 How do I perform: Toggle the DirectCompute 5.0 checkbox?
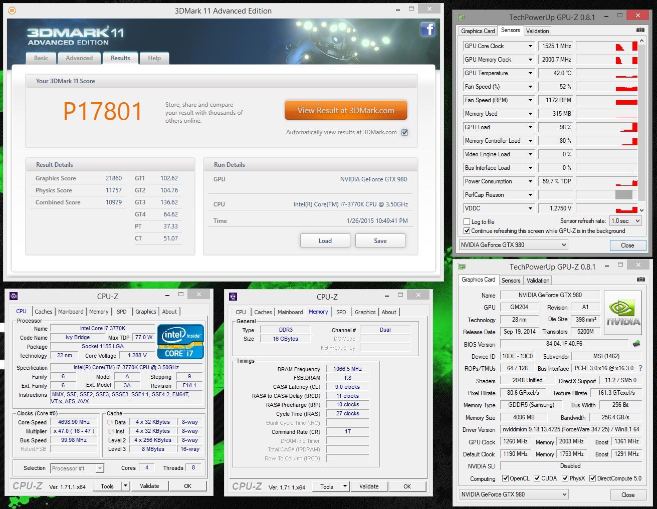tap(593, 478)
